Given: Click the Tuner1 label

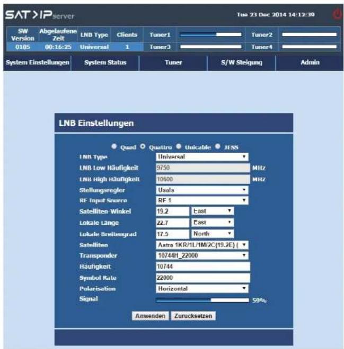Looking at the screenshot, I should (160, 35).
